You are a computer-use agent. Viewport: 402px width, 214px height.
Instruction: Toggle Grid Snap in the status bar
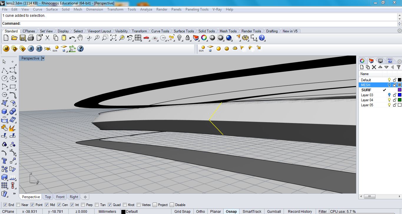[183, 211]
